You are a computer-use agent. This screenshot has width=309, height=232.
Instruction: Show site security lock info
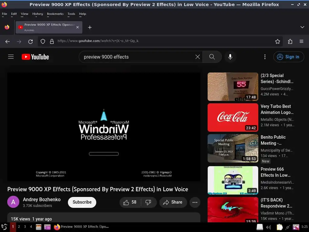[52, 41]
